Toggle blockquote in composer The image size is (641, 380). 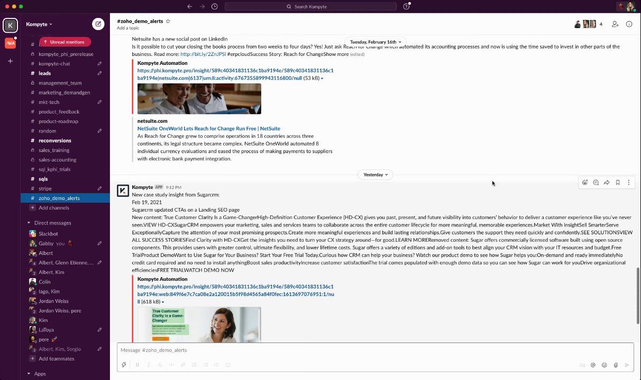click(217, 365)
